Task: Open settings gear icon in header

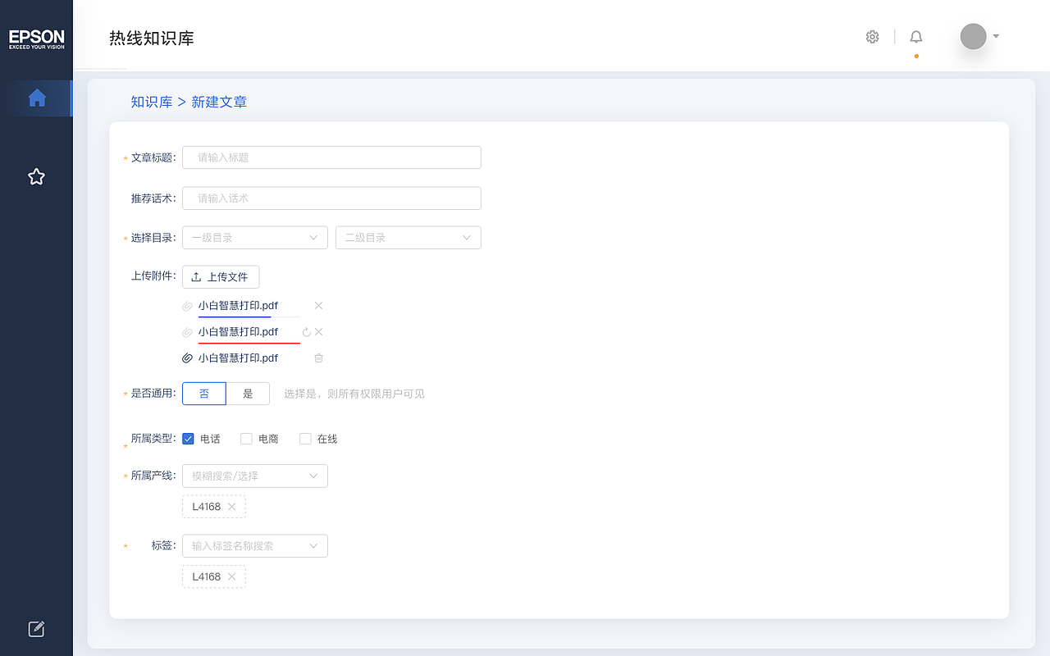Action: click(x=872, y=37)
